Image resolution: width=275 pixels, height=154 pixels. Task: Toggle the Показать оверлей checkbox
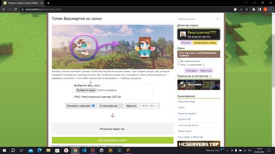(x=93, y=106)
